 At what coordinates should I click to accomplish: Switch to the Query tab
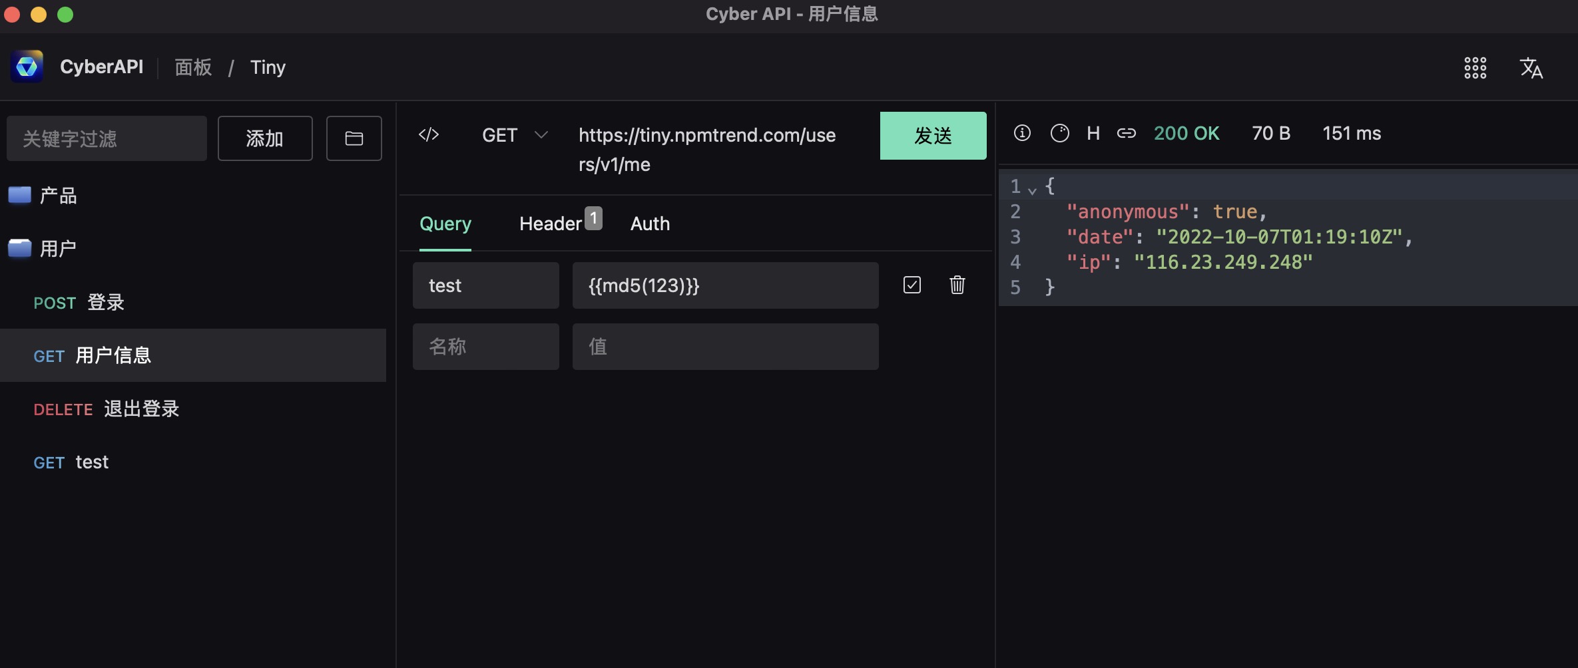point(445,224)
